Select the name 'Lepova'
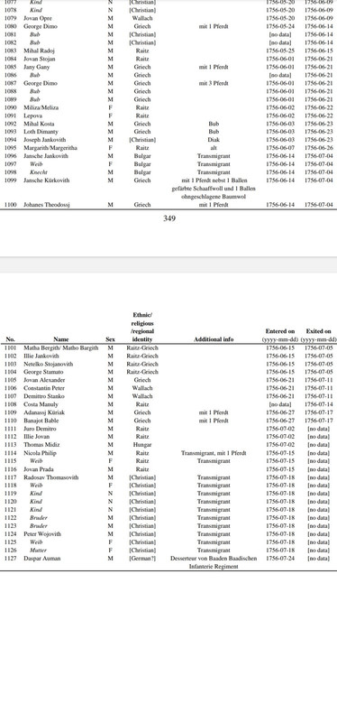The image size is (337, 722). (32, 116)
